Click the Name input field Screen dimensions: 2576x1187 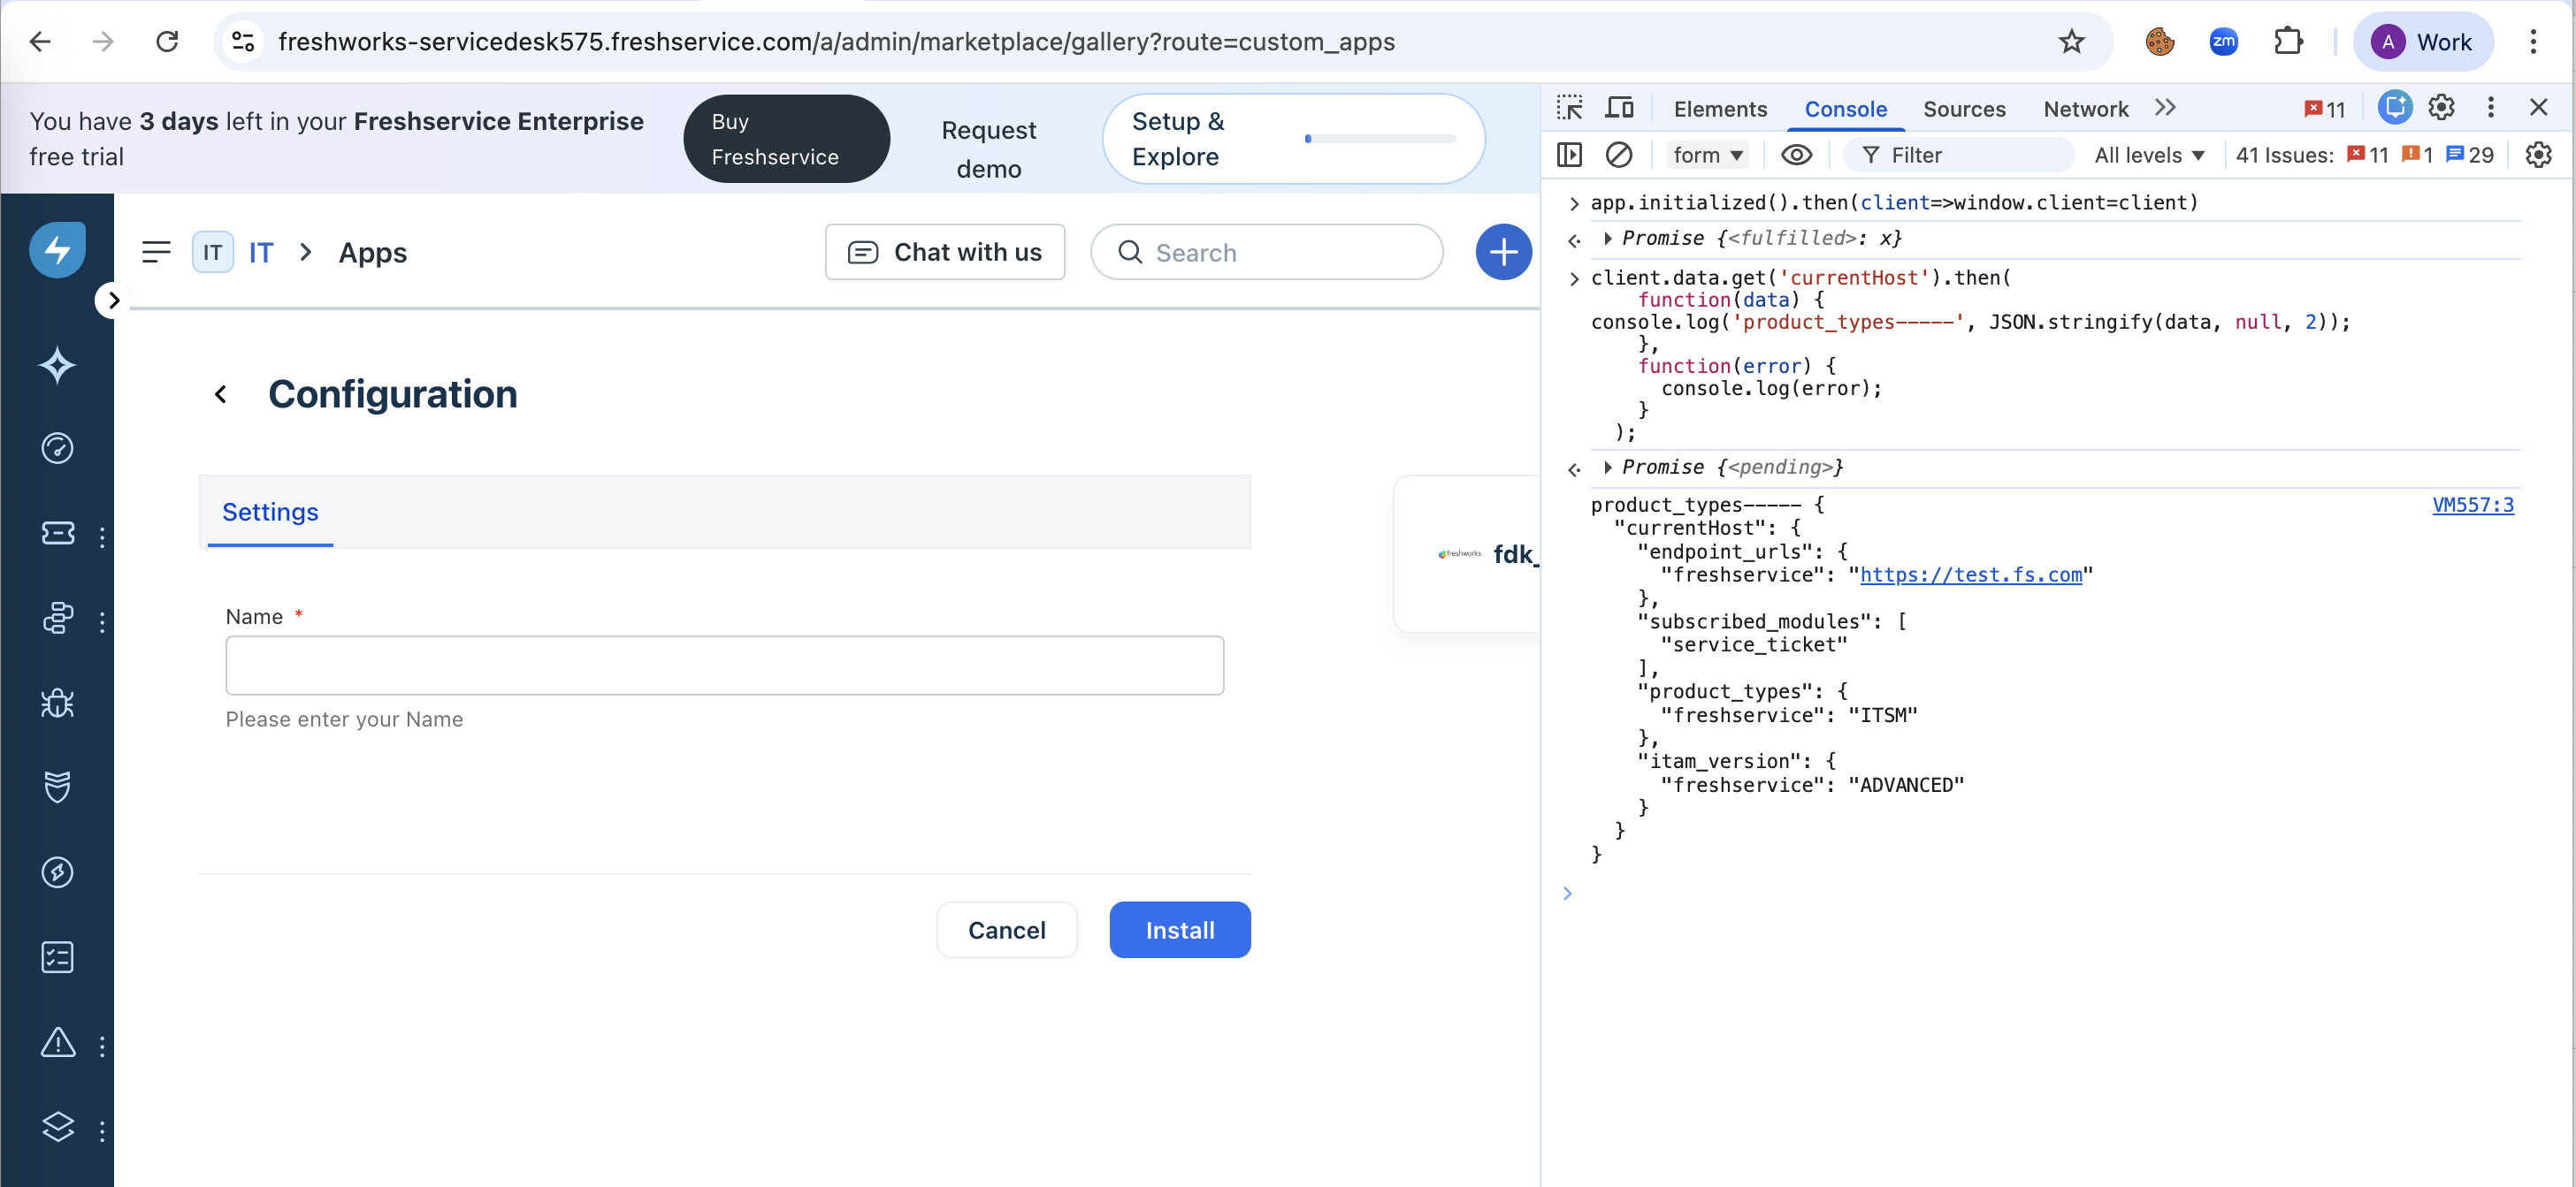pyautogui.click(x=724, y=666)
